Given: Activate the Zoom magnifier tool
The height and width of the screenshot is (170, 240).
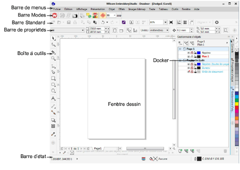Looking at the screenshot, I should [x=53, y=59].
